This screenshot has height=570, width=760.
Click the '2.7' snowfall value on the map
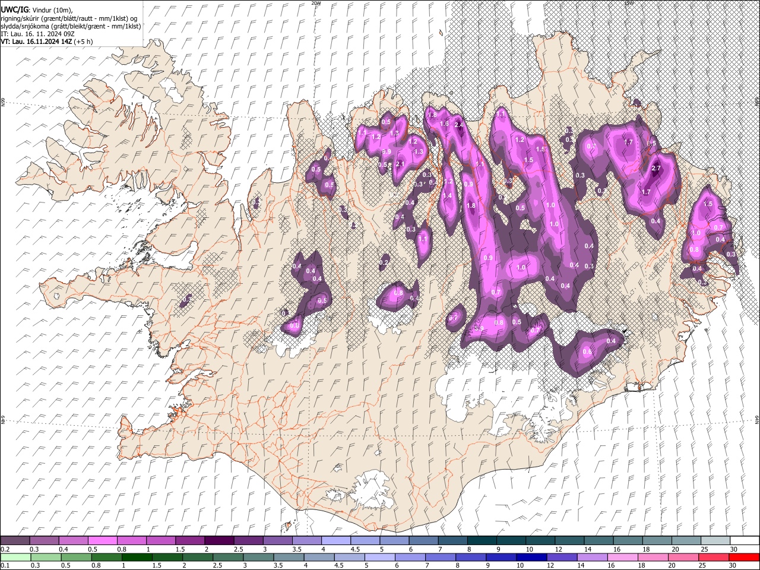click(x=656, y=169)
